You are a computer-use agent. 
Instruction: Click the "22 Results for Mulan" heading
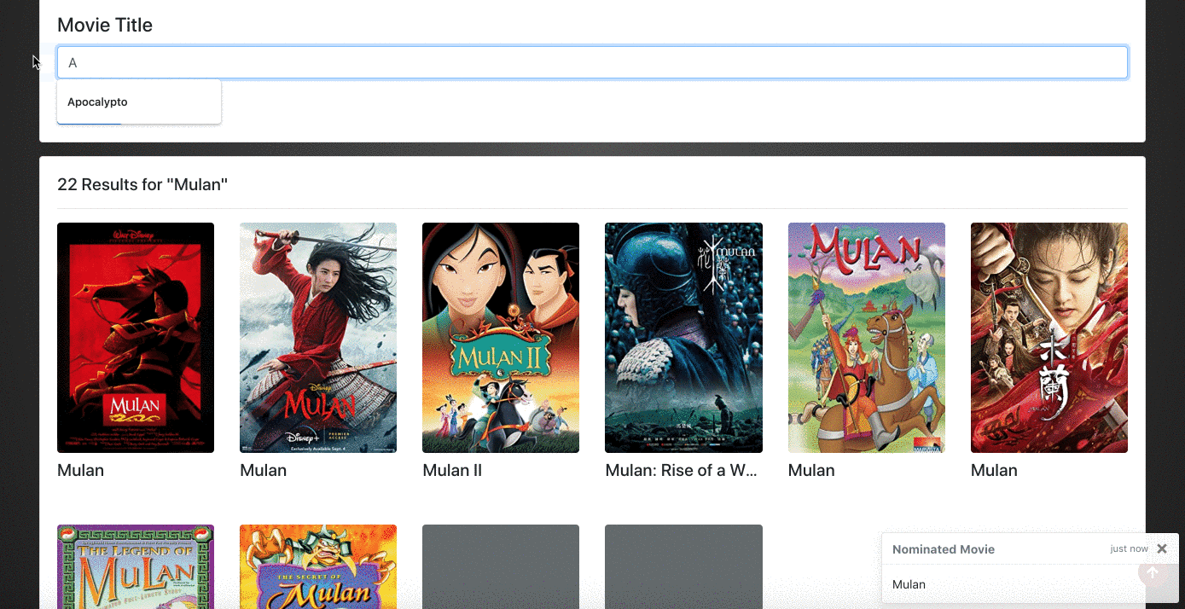tap(142, 184)
